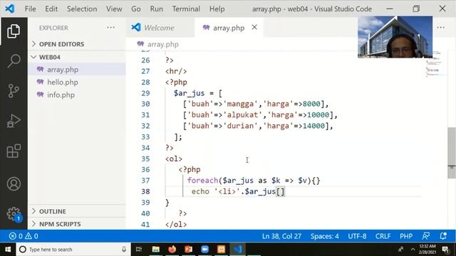Click array.php in the breadcrumb
The height and width of the screenshot is (256, 456).
(163, 44)
